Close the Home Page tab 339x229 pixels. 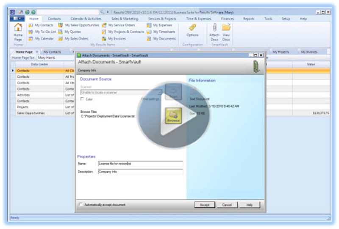37,52
